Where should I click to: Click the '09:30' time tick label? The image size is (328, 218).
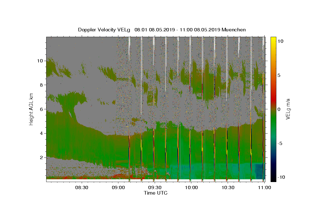point(155,187)
